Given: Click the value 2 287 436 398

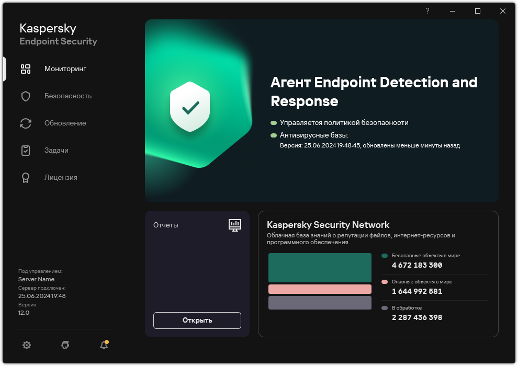Looking at the screenshot, I should [x=417, y=317].
